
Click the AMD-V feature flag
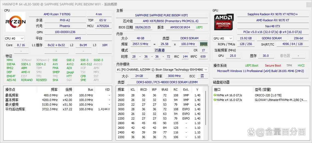[25, 72]
